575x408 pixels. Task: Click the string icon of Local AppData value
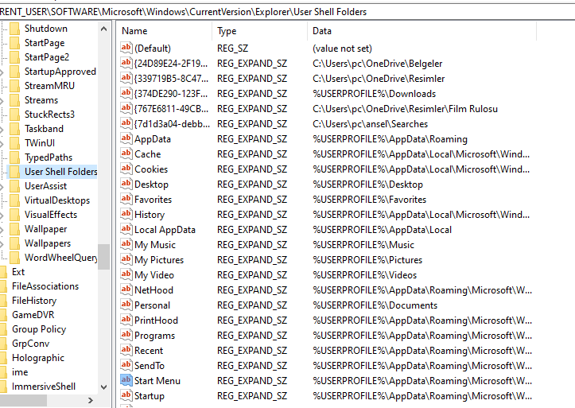(126, 229)
